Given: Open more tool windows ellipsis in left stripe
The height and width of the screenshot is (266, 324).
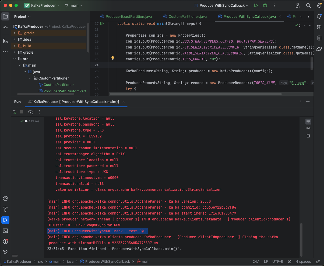Looking at the screenshot, I should click(x=5, y=52).
